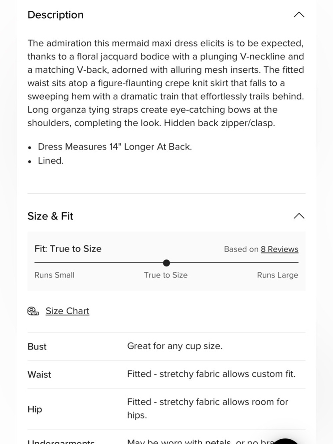Screen dimensions: 333x444
Task: Select the Hip fit row
Action: pyautogui.click(x=166, y=409)
